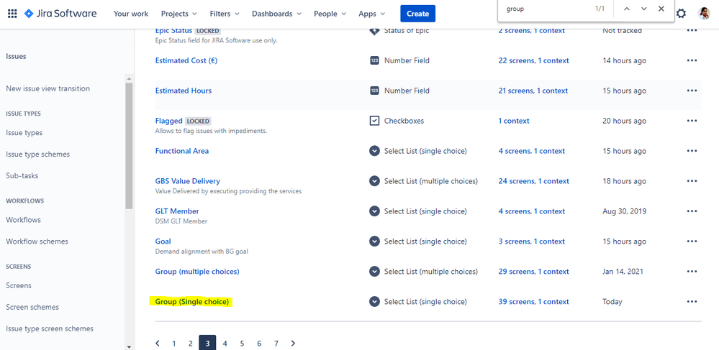Open Screen schemes in sidebar
The height and width of the screenshot is (350, 719).
tap(32, 307)
